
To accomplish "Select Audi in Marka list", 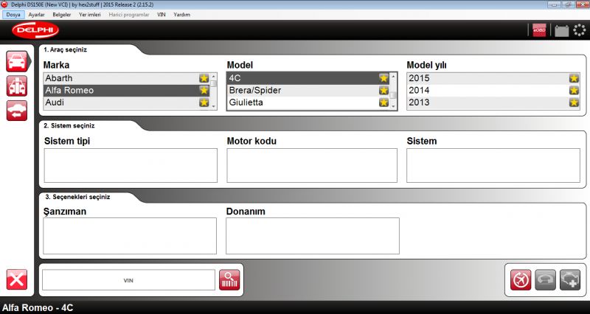I will (126, 102).
